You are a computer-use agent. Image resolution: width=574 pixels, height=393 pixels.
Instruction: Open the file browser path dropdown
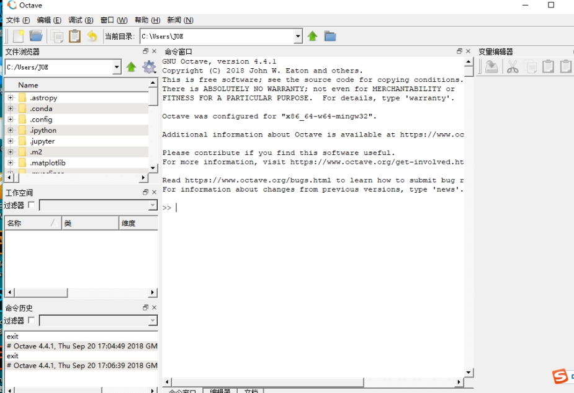(117, 67)
